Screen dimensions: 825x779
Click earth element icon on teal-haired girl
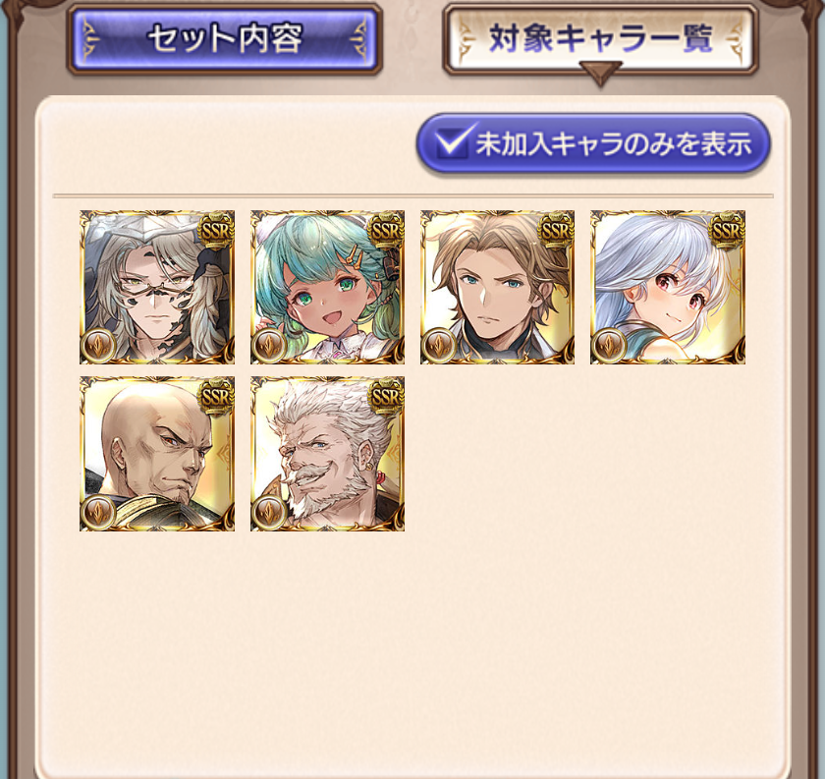[x=269, y=346]
